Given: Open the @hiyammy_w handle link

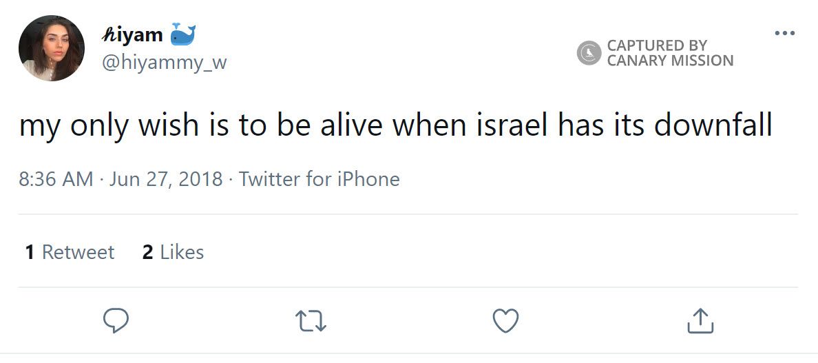Looking at the screenshot, I should click(x=164, y=63).
